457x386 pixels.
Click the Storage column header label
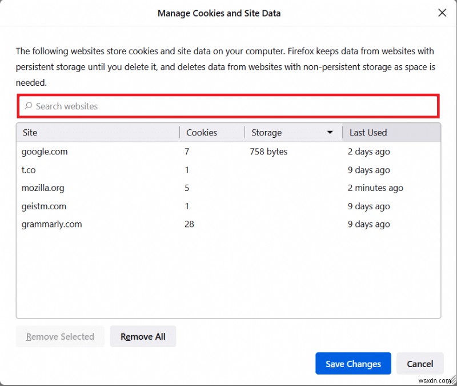coord(266,132)
